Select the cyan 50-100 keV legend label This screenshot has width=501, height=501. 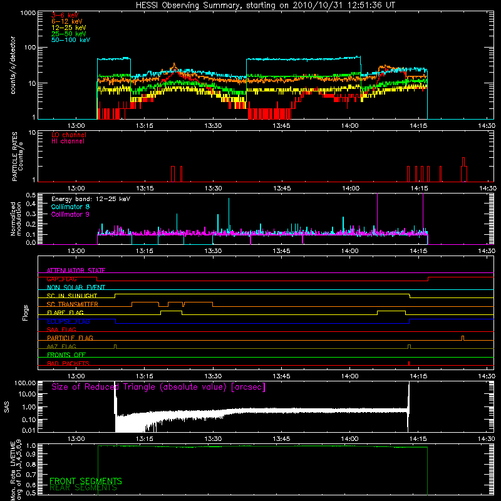(x=71, y=40)
